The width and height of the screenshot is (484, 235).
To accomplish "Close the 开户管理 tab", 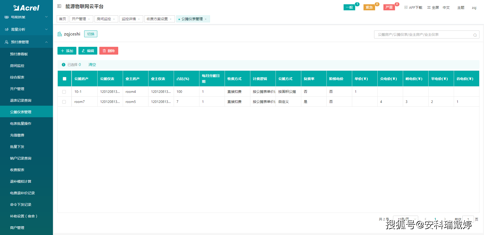I will pyautogui.click(x=89, y=19).
